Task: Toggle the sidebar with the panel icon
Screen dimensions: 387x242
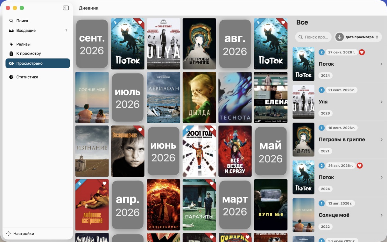Action: click(66, 8)
